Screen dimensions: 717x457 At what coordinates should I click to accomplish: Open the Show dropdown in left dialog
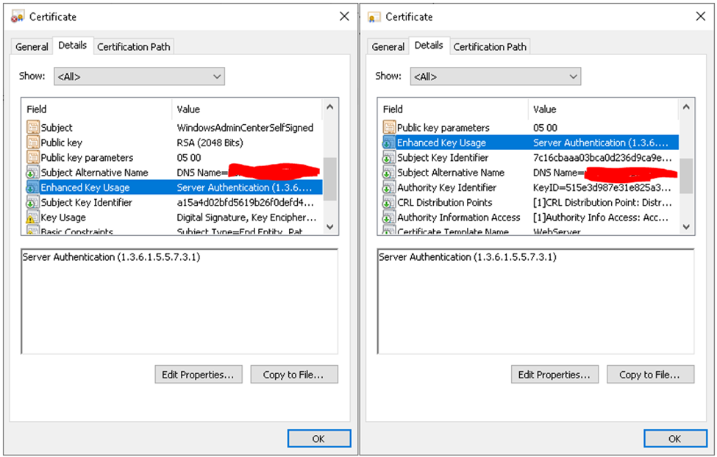pos(139,76)
